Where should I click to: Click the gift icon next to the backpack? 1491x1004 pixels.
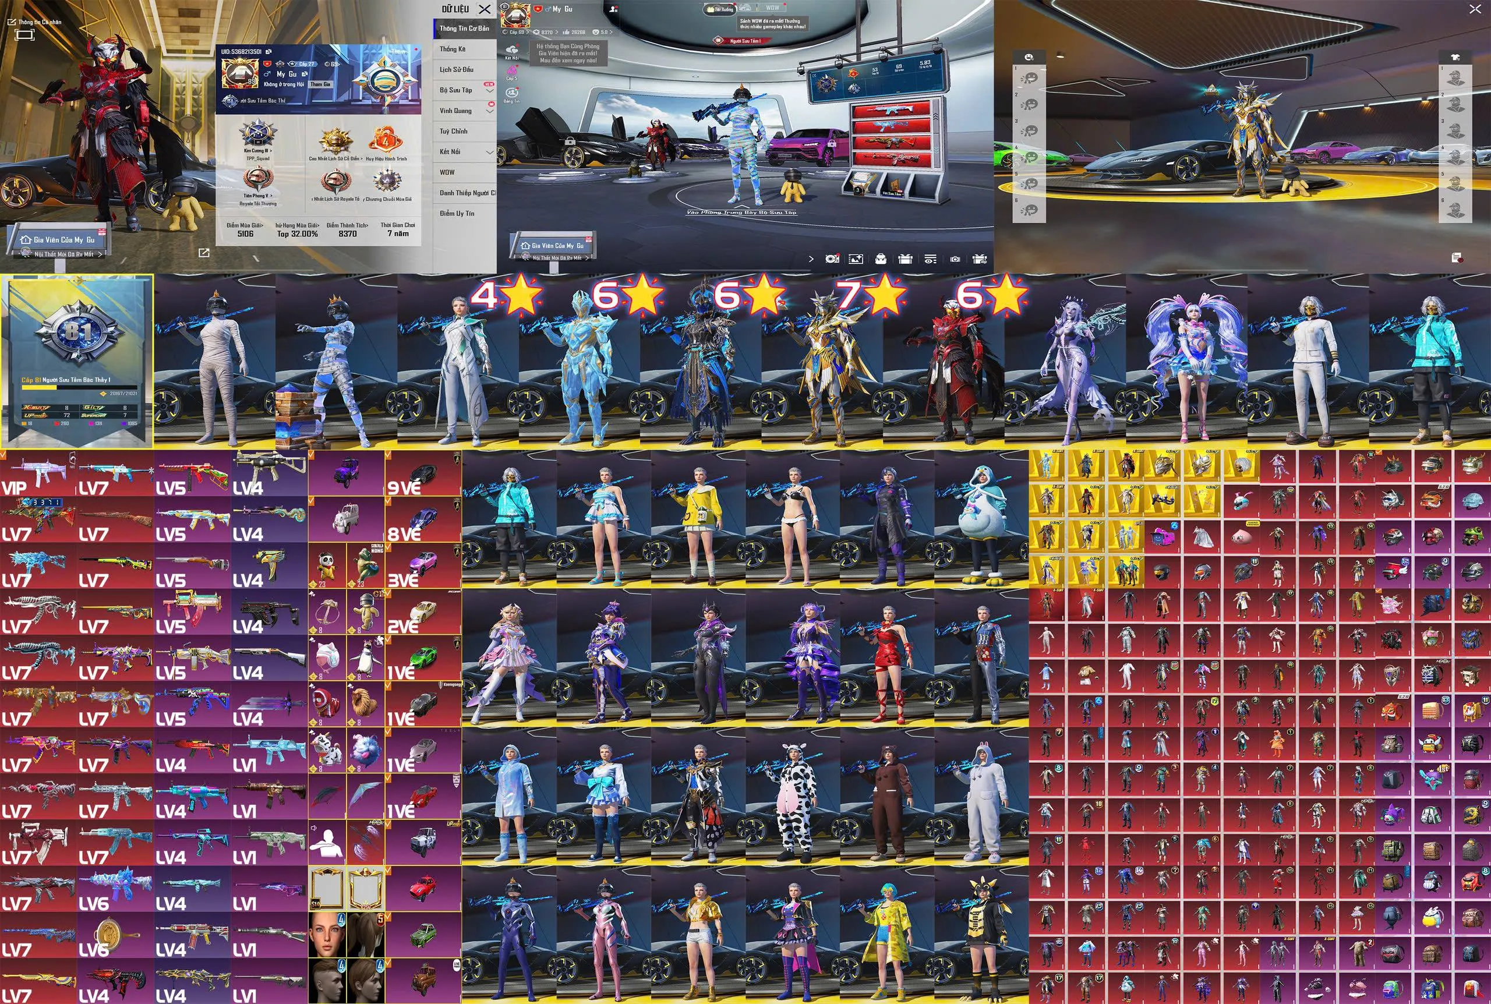[x=905, y=259]
